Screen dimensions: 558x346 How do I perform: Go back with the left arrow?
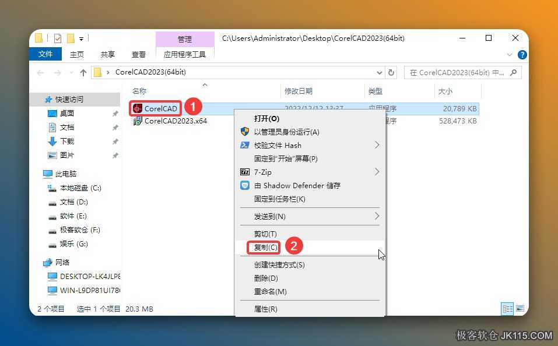click(x=41, y=73)
